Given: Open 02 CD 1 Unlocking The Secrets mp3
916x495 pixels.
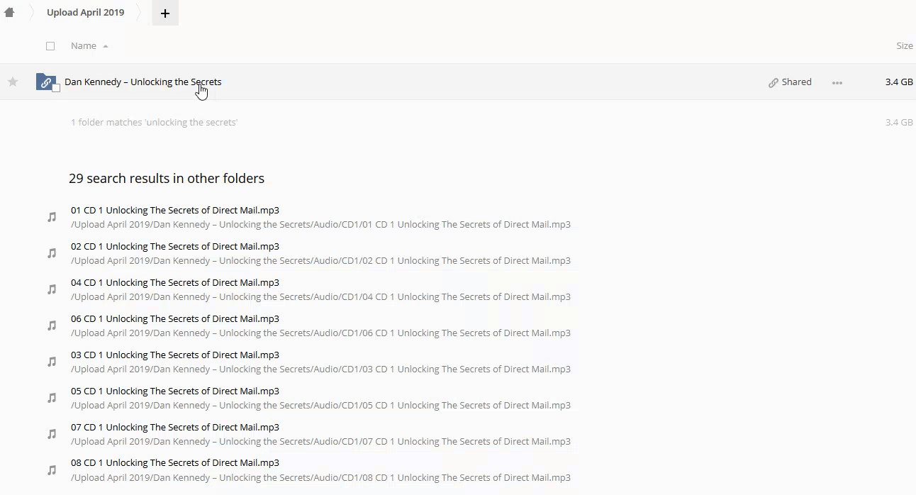Looking at the screenshot, I should [x=174, y=246].
